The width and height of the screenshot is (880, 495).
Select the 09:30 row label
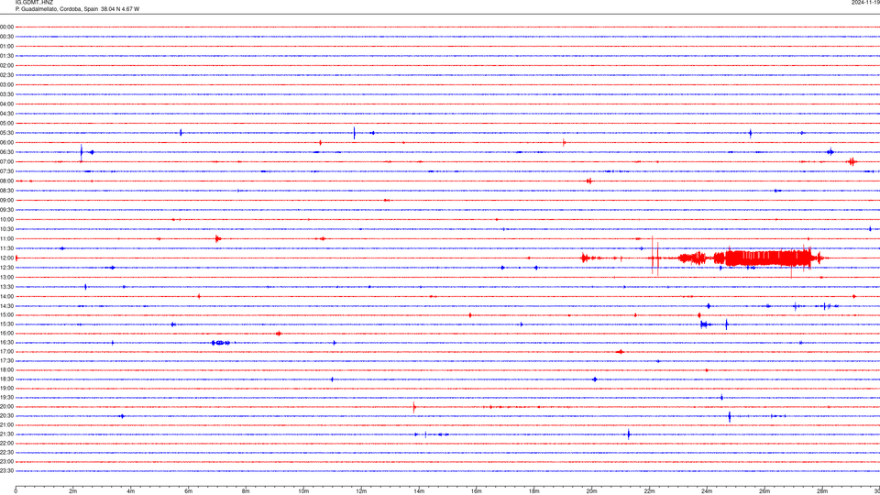6,210
